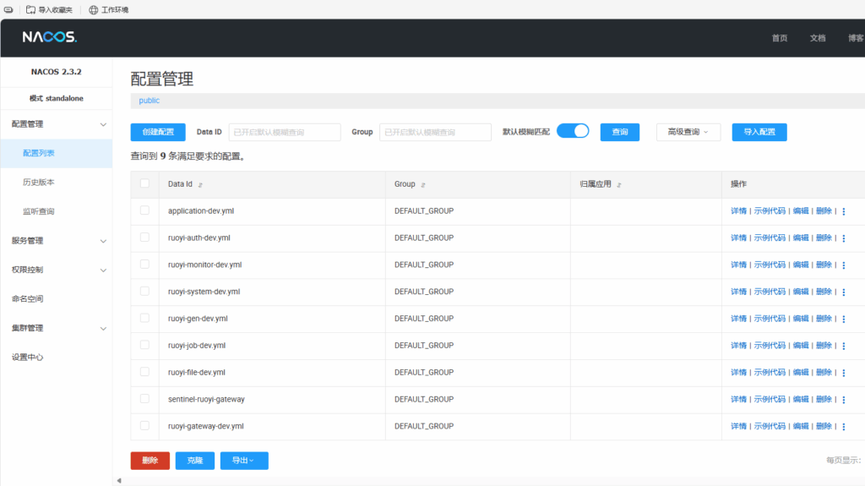
Task: Open 编辑 link for ruoyi-system-dev.yml
Action: 800,292
